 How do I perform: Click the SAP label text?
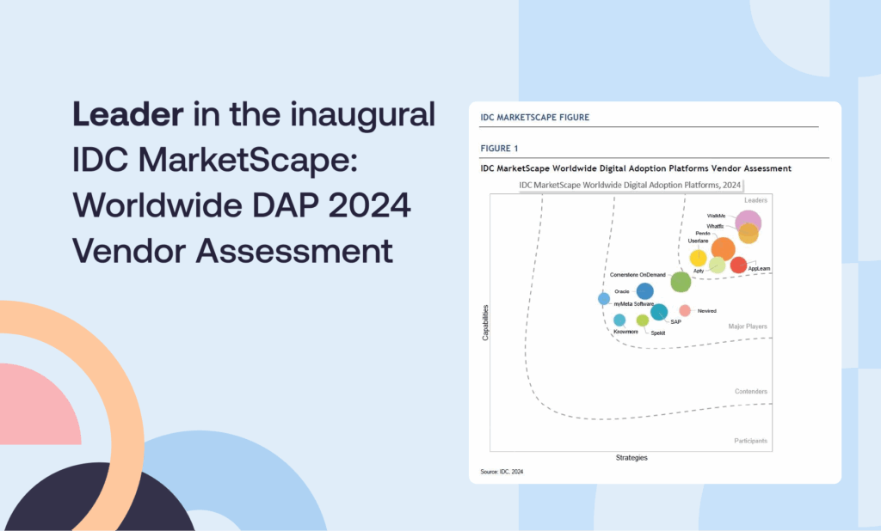point(676,322)
